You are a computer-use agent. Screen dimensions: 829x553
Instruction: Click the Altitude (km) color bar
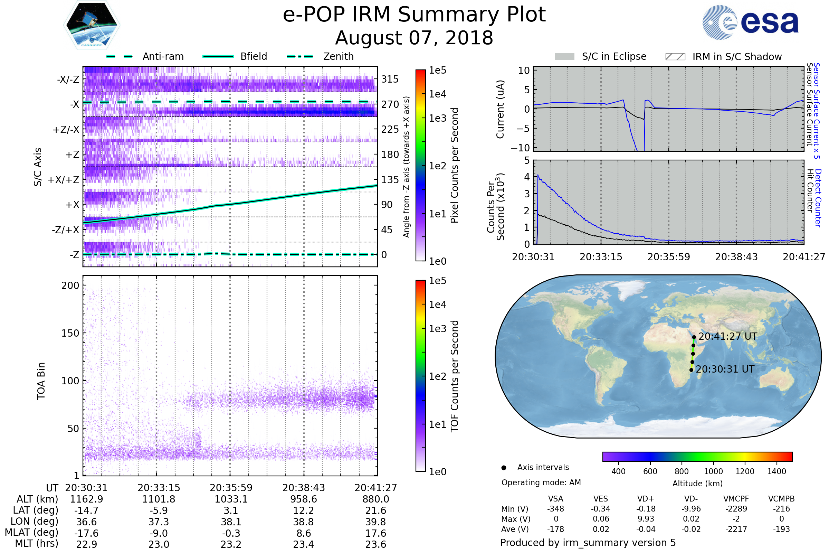(697, 457)
